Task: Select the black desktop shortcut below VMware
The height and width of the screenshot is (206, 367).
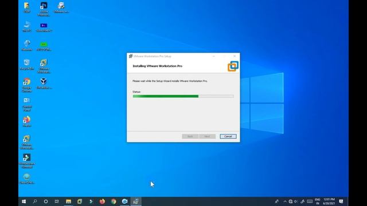Action: pos(27,161)
